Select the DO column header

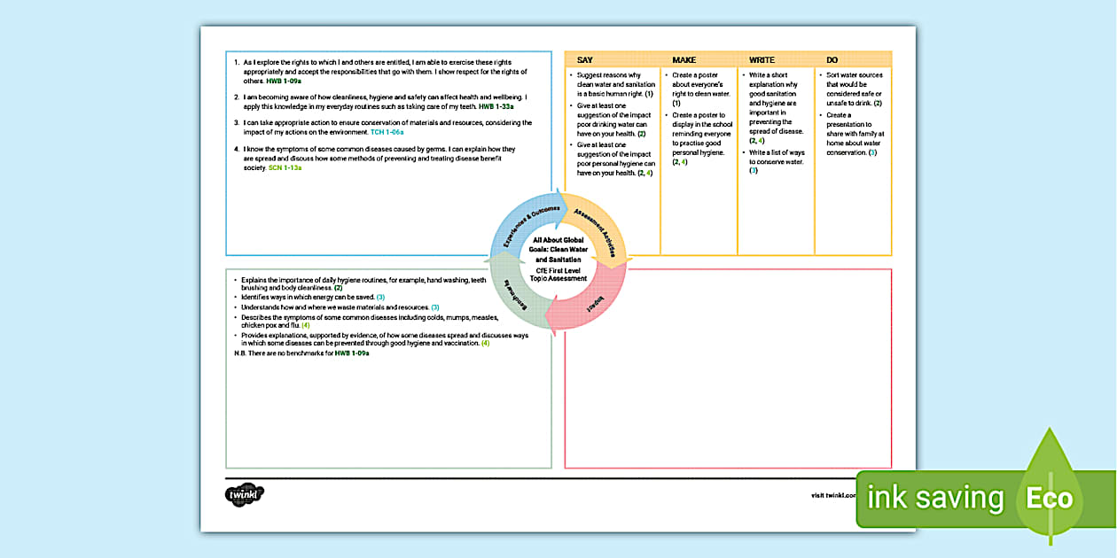[x=832, y=60]
